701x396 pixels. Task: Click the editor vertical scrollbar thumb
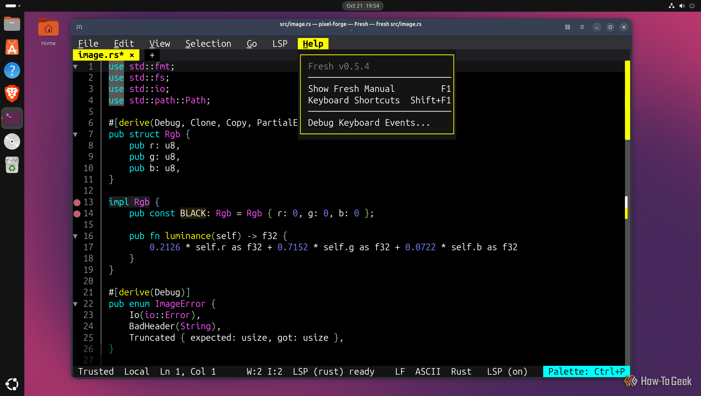click(x=627, y=100)
